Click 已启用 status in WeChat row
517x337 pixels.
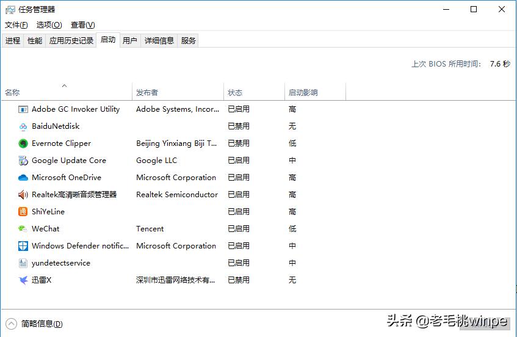pyautogui.click(x=239, y=229)
